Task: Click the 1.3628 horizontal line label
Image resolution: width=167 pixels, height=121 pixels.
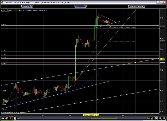Action: click(x=3, y=25)
